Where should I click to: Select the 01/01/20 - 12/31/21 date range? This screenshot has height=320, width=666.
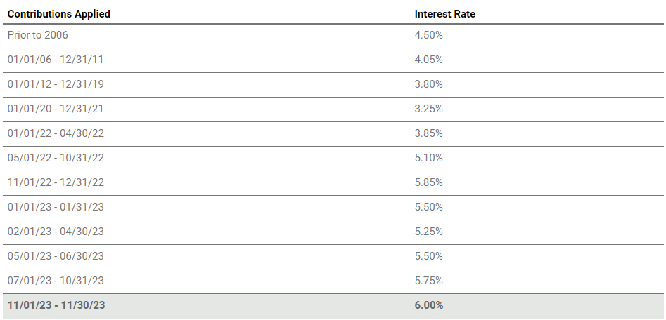(x=56, y=109)
